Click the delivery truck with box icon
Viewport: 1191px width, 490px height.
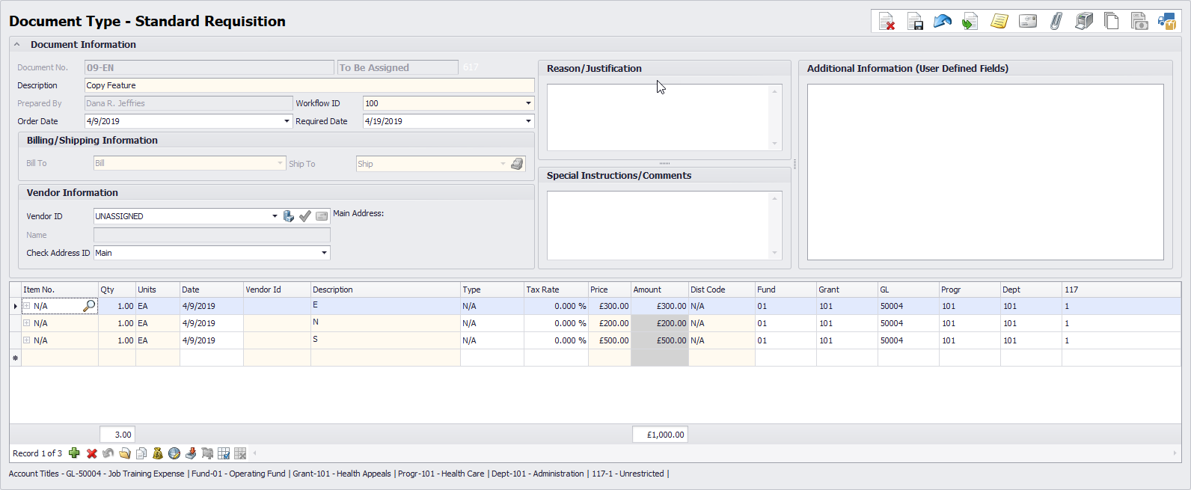[x=1166, y=22]
